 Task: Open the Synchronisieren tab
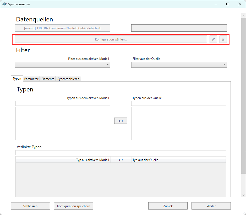click(x=68, y=79)
